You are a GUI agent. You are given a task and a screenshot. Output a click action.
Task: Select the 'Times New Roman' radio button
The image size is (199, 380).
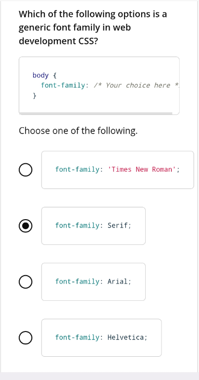point(25,170)
